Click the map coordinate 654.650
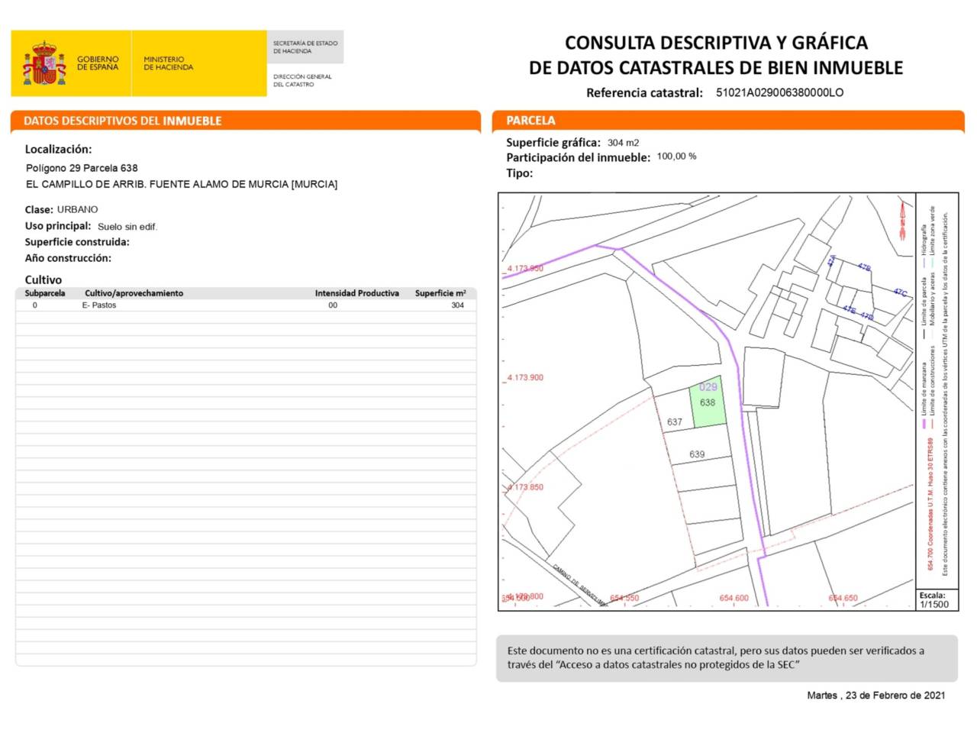Viewport: 977px width, 733px height. [843, 598]
